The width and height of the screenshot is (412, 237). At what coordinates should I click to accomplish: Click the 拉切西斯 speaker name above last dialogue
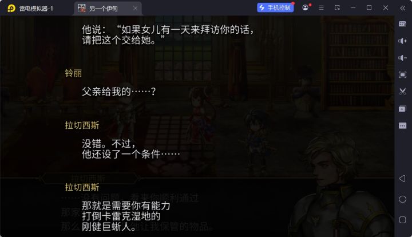pyautogui.click(x=82, y=187)
